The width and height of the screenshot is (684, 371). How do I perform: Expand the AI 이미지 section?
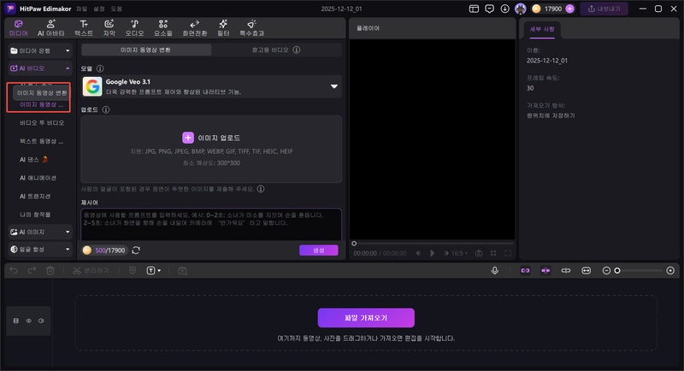[39, 232]
